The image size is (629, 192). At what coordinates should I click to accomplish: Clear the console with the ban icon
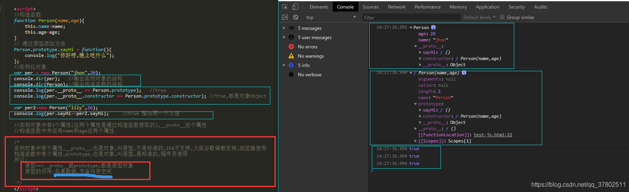(296, 17)
